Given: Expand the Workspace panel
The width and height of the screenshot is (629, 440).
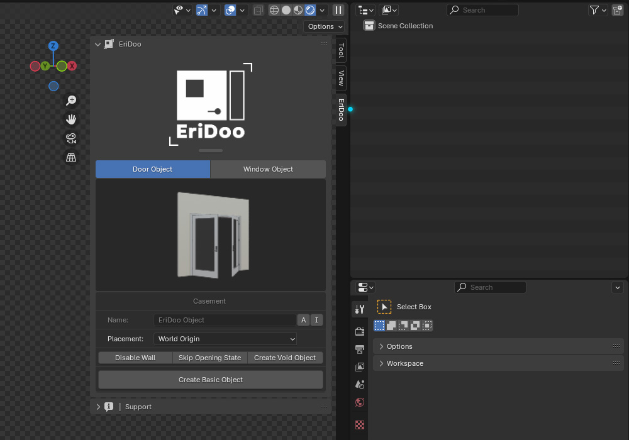Looking at the screenshot, I should pyautogui.click(x=405, y=363).
